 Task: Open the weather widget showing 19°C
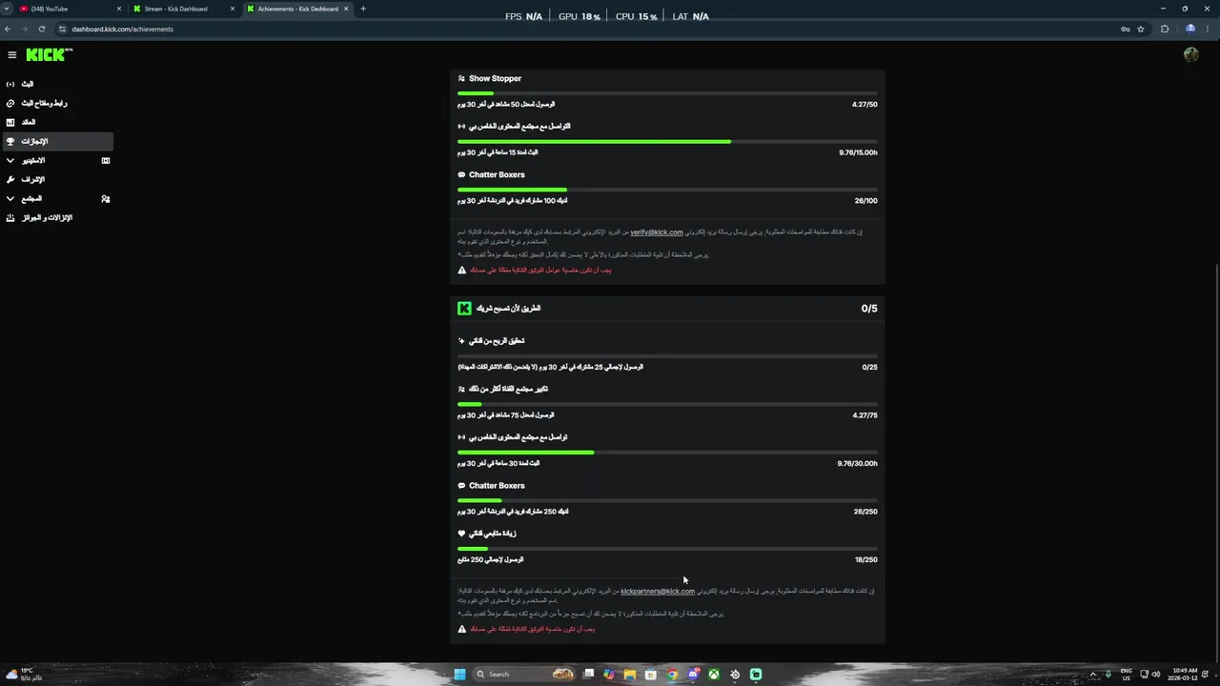pos(26,674)
